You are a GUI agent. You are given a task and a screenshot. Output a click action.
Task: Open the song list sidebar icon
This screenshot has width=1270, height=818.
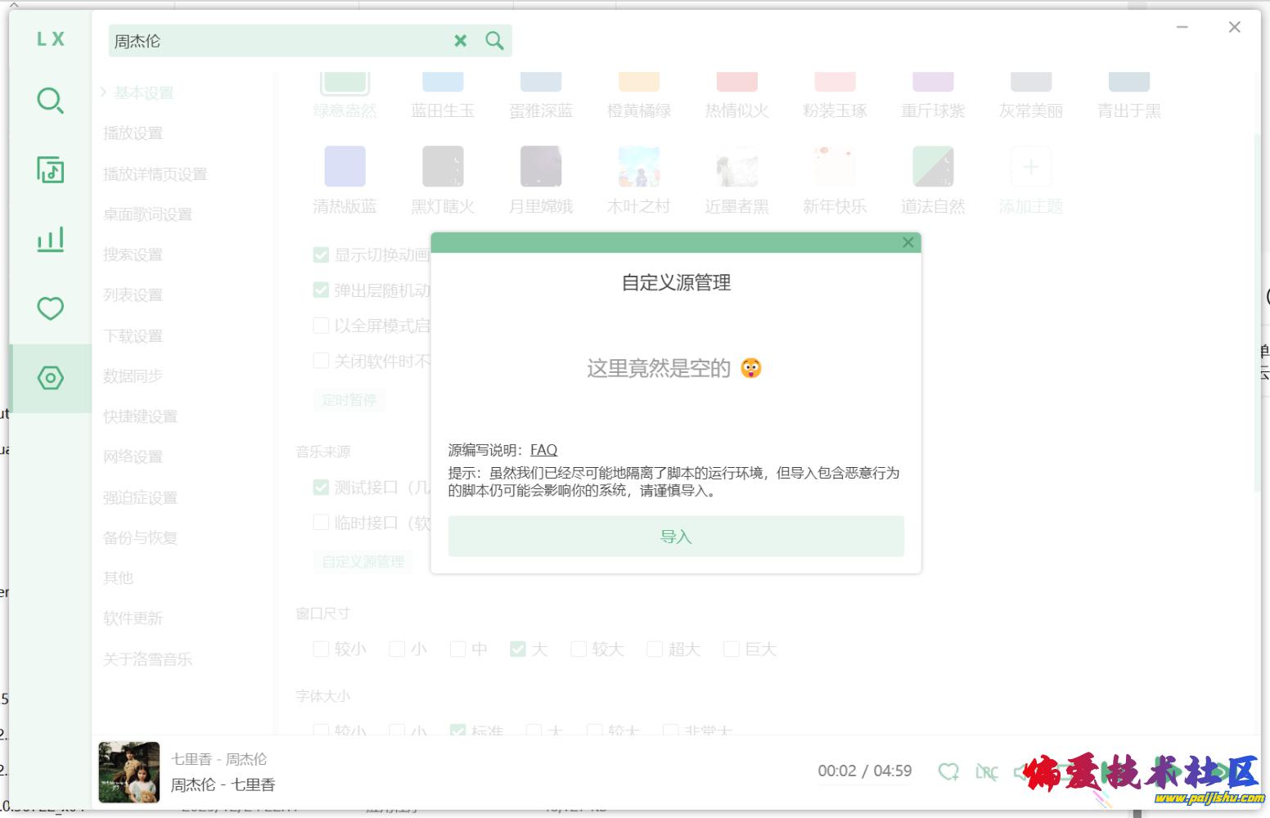click(50, 170)
